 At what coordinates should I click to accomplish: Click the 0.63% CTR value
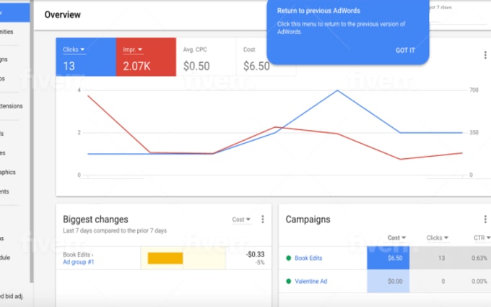(479, 258)
